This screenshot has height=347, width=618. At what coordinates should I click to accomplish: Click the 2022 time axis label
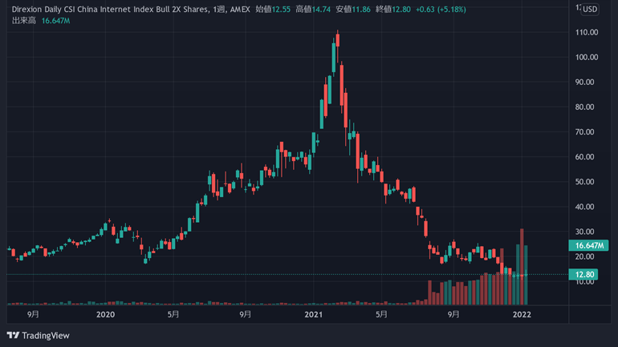(x=522, y=314)
